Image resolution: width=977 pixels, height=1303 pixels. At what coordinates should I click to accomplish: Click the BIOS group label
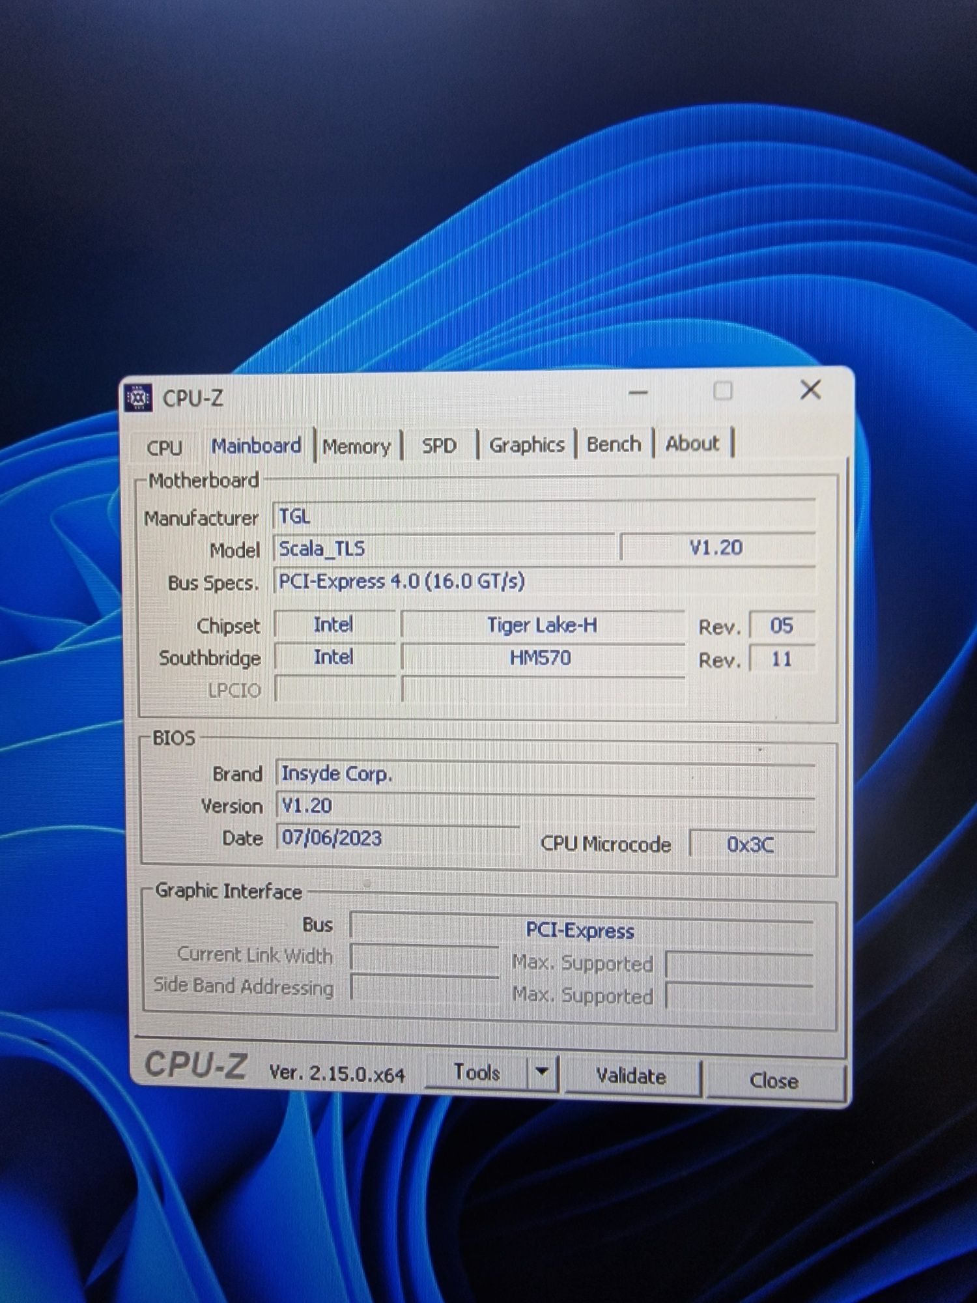pos(173,737)
